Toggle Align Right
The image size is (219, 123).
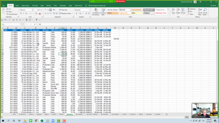pos(50,13)
